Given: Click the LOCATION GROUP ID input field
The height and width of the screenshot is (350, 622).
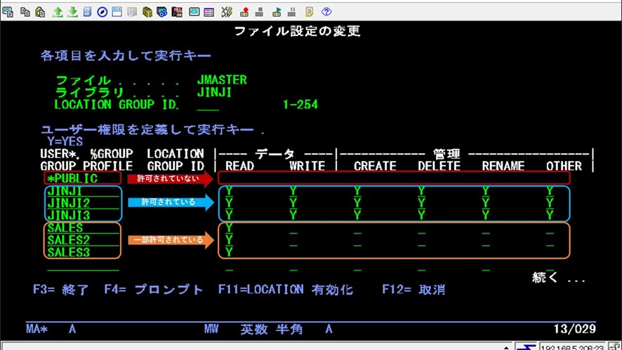Looking at the screenshot, I should pyautogui.click(x=208, y=105).
